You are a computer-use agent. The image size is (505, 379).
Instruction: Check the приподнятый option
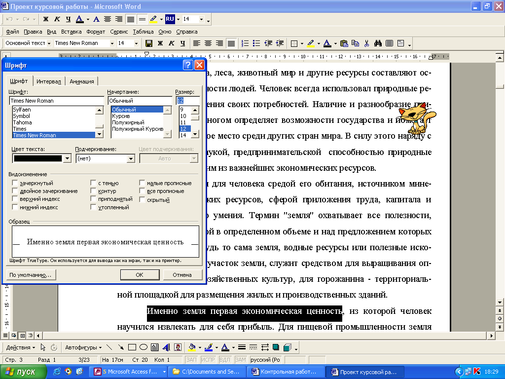[x=93, y=199]
